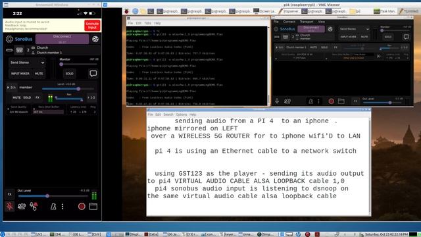This screenshot has width=421, height=237.
Task: Toggle main MUTE button in Pi SonoBus
Action: pos(364,37)
